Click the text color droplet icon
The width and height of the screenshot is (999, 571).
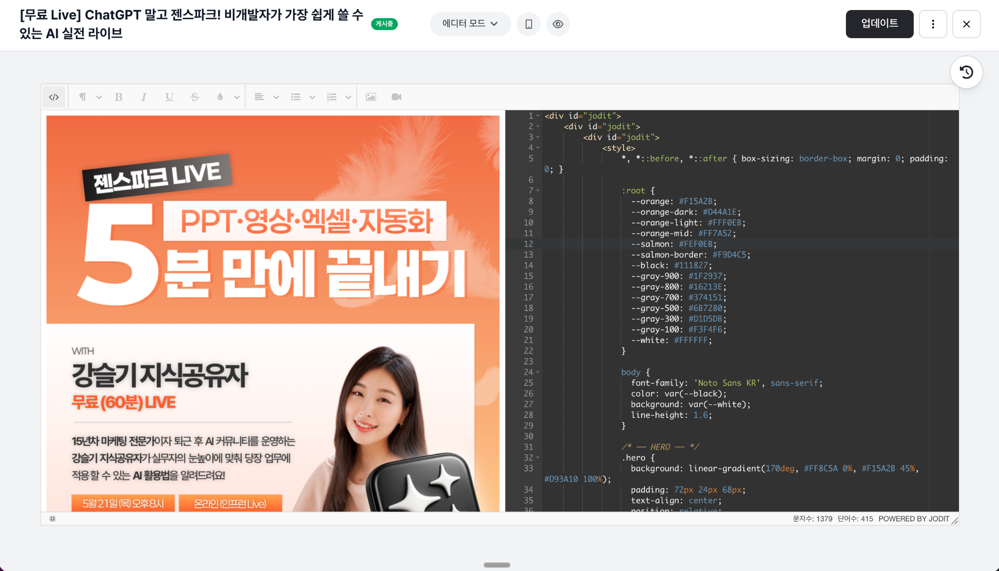[220, 97]
